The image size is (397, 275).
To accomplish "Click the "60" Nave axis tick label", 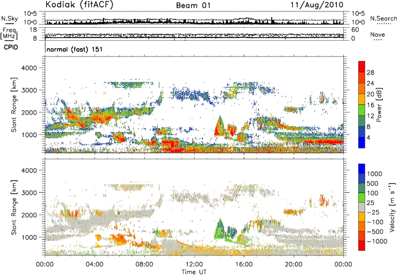I will coord(355,30).
